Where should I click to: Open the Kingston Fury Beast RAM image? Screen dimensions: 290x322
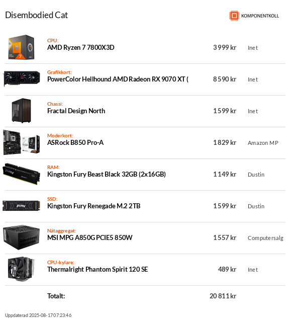click(x=21, y=174)
